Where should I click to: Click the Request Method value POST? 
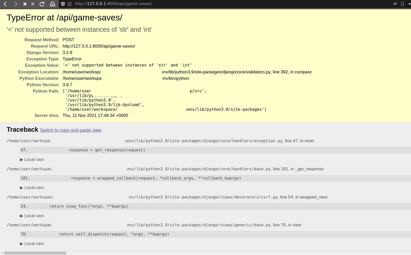click(68, 40)
